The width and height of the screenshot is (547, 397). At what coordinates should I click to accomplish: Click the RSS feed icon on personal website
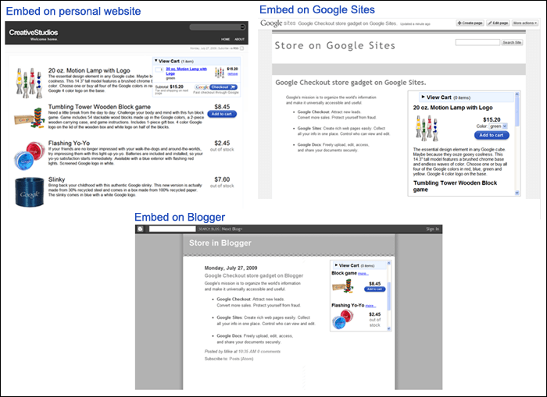click(x=242, y=48)
